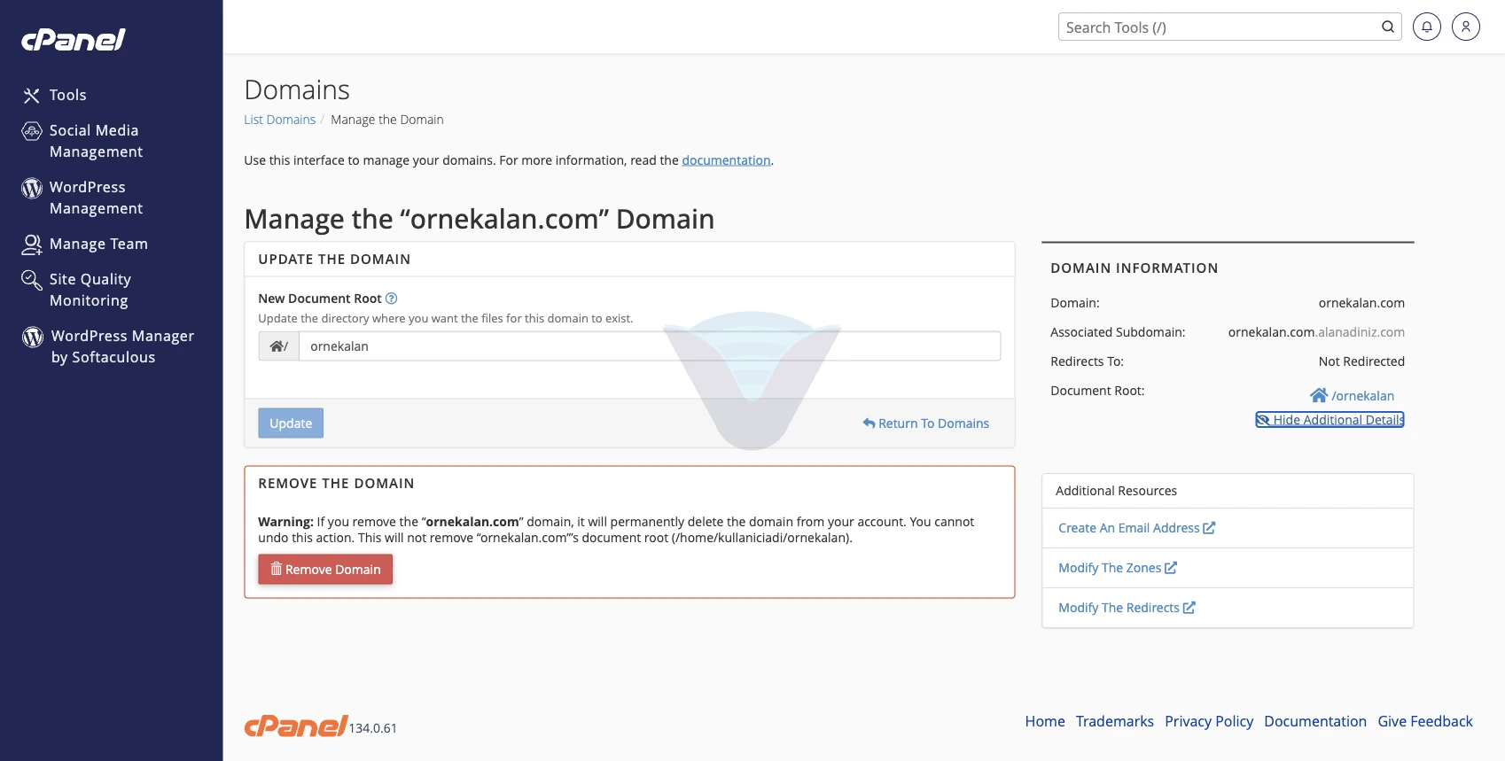Open Create An Email Address link
The width and height of the screenshot is (1505, 761).
[1129, 528]
